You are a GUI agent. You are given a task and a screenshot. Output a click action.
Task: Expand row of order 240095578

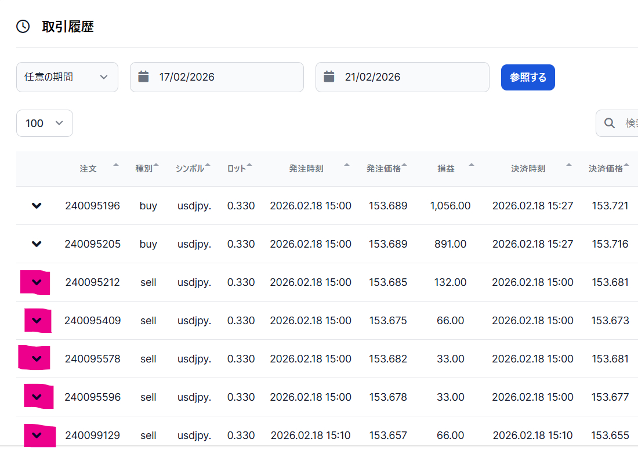pyautogui.click(x=37, y=359)
